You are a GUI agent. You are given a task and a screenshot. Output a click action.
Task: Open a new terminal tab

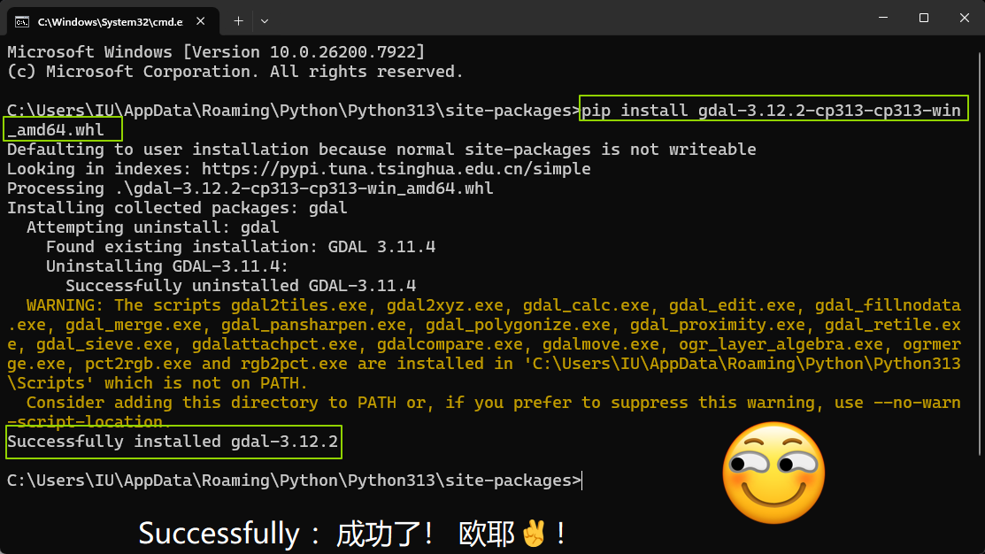pyautogui.click(x=238, y=21)
